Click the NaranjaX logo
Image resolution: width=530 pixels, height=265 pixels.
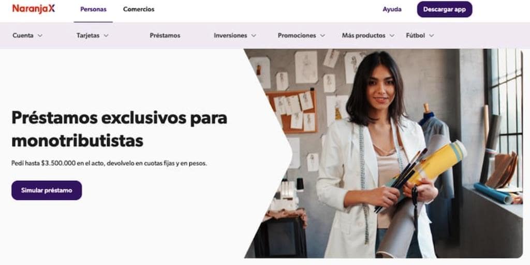pos(34,9)
